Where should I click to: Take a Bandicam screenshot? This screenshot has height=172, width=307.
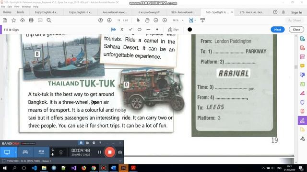pyautogui.click(x=120, y=152)
